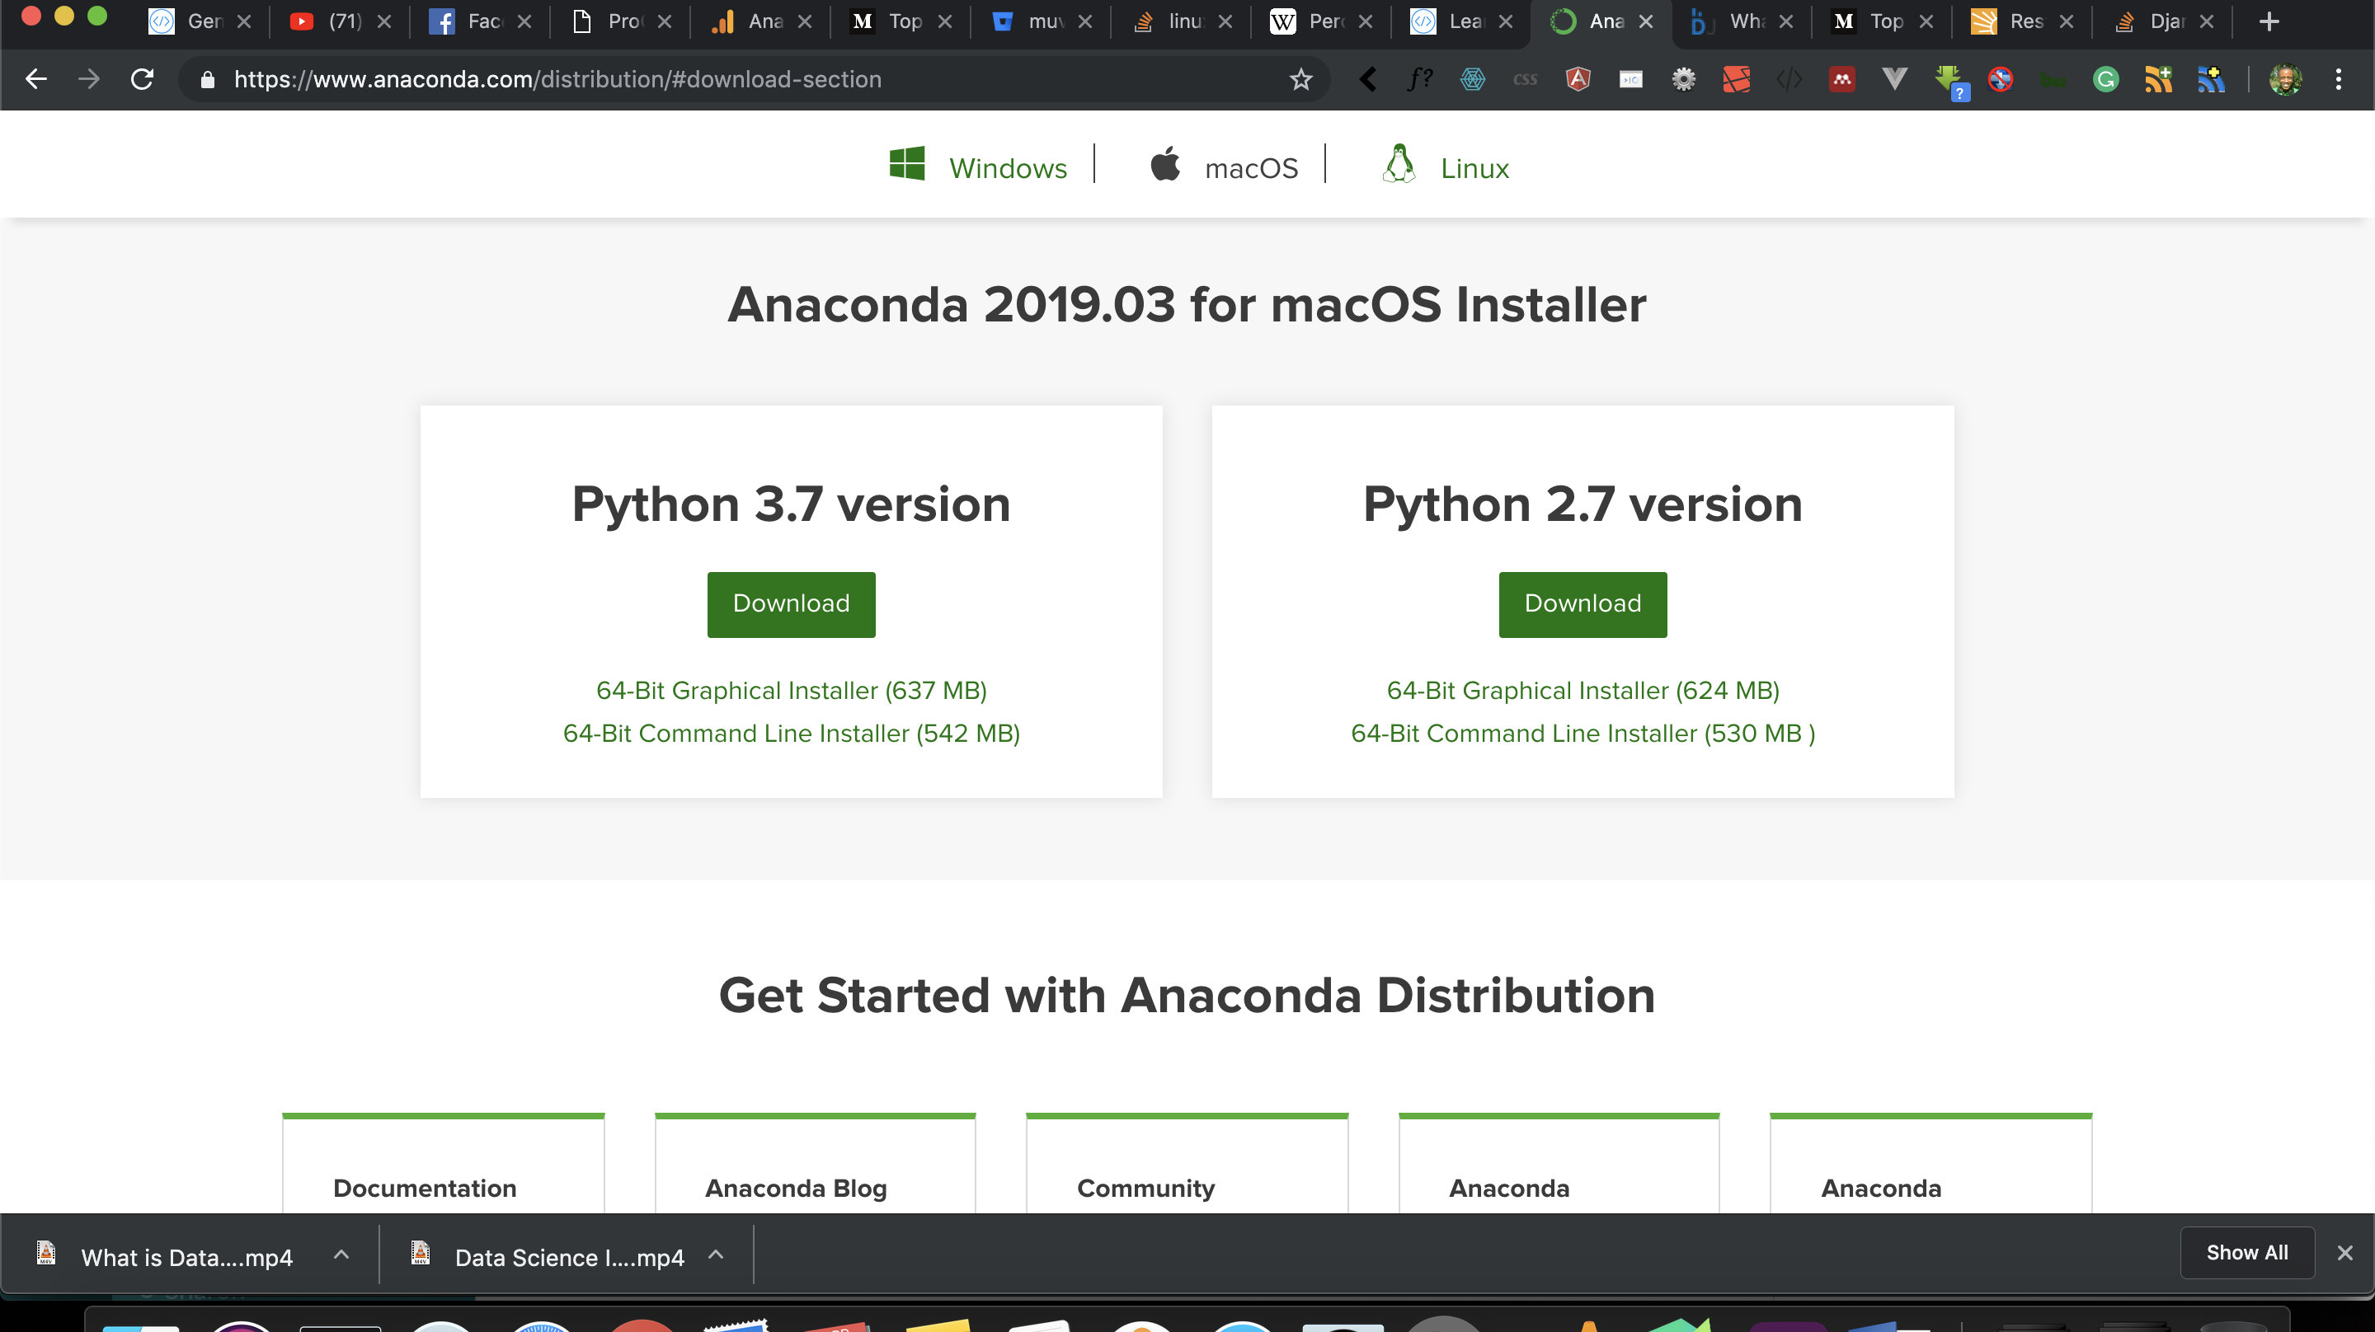Open the Documentation card

444,1163
